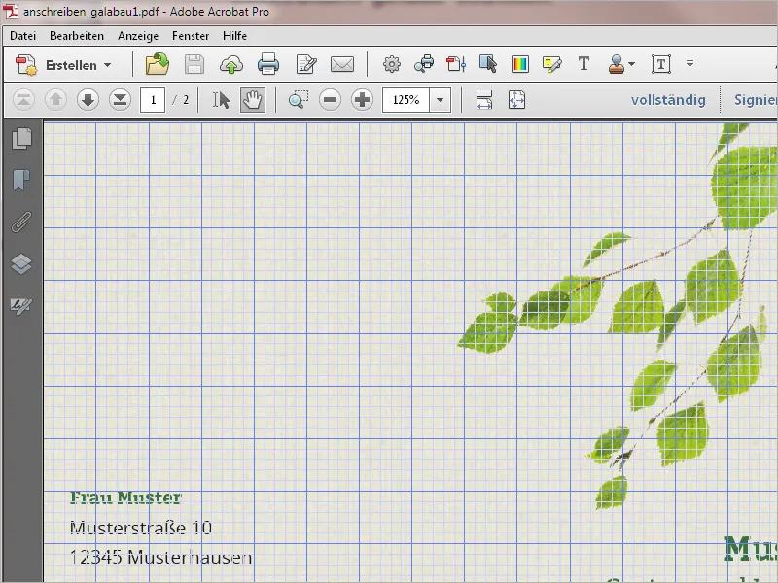Open the zoom level dropdown arrow
This screenshot has width=778, height=583.
pos(441,100)
